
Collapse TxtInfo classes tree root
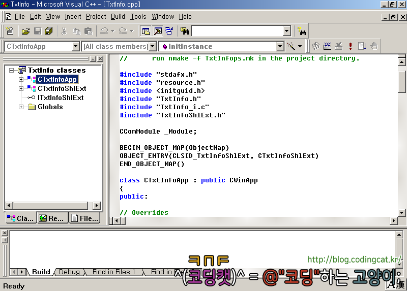[x=11, y=70]
